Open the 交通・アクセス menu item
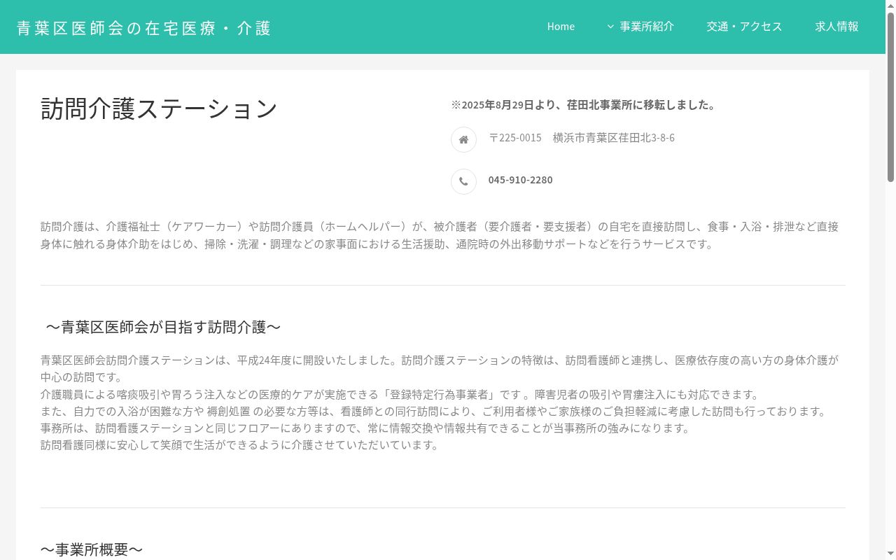 pos(744,27)
